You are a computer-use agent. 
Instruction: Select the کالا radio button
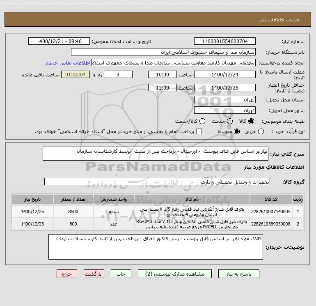coord(251,121)
